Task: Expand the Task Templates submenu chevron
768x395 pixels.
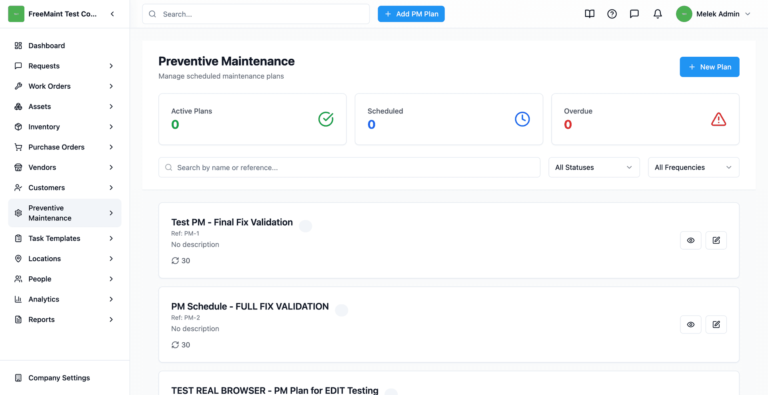Action: (x=111, y=238)
